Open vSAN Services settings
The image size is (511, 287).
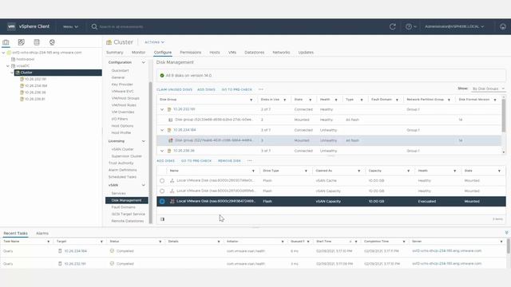119,193
